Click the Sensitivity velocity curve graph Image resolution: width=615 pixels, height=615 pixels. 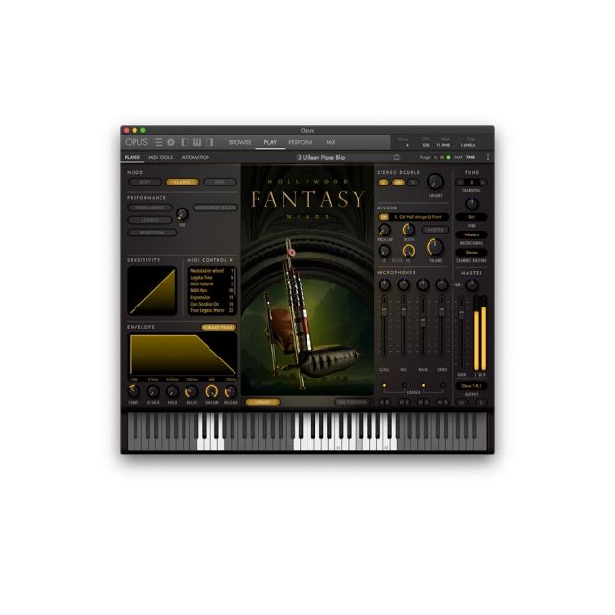(x=152, y=290)
